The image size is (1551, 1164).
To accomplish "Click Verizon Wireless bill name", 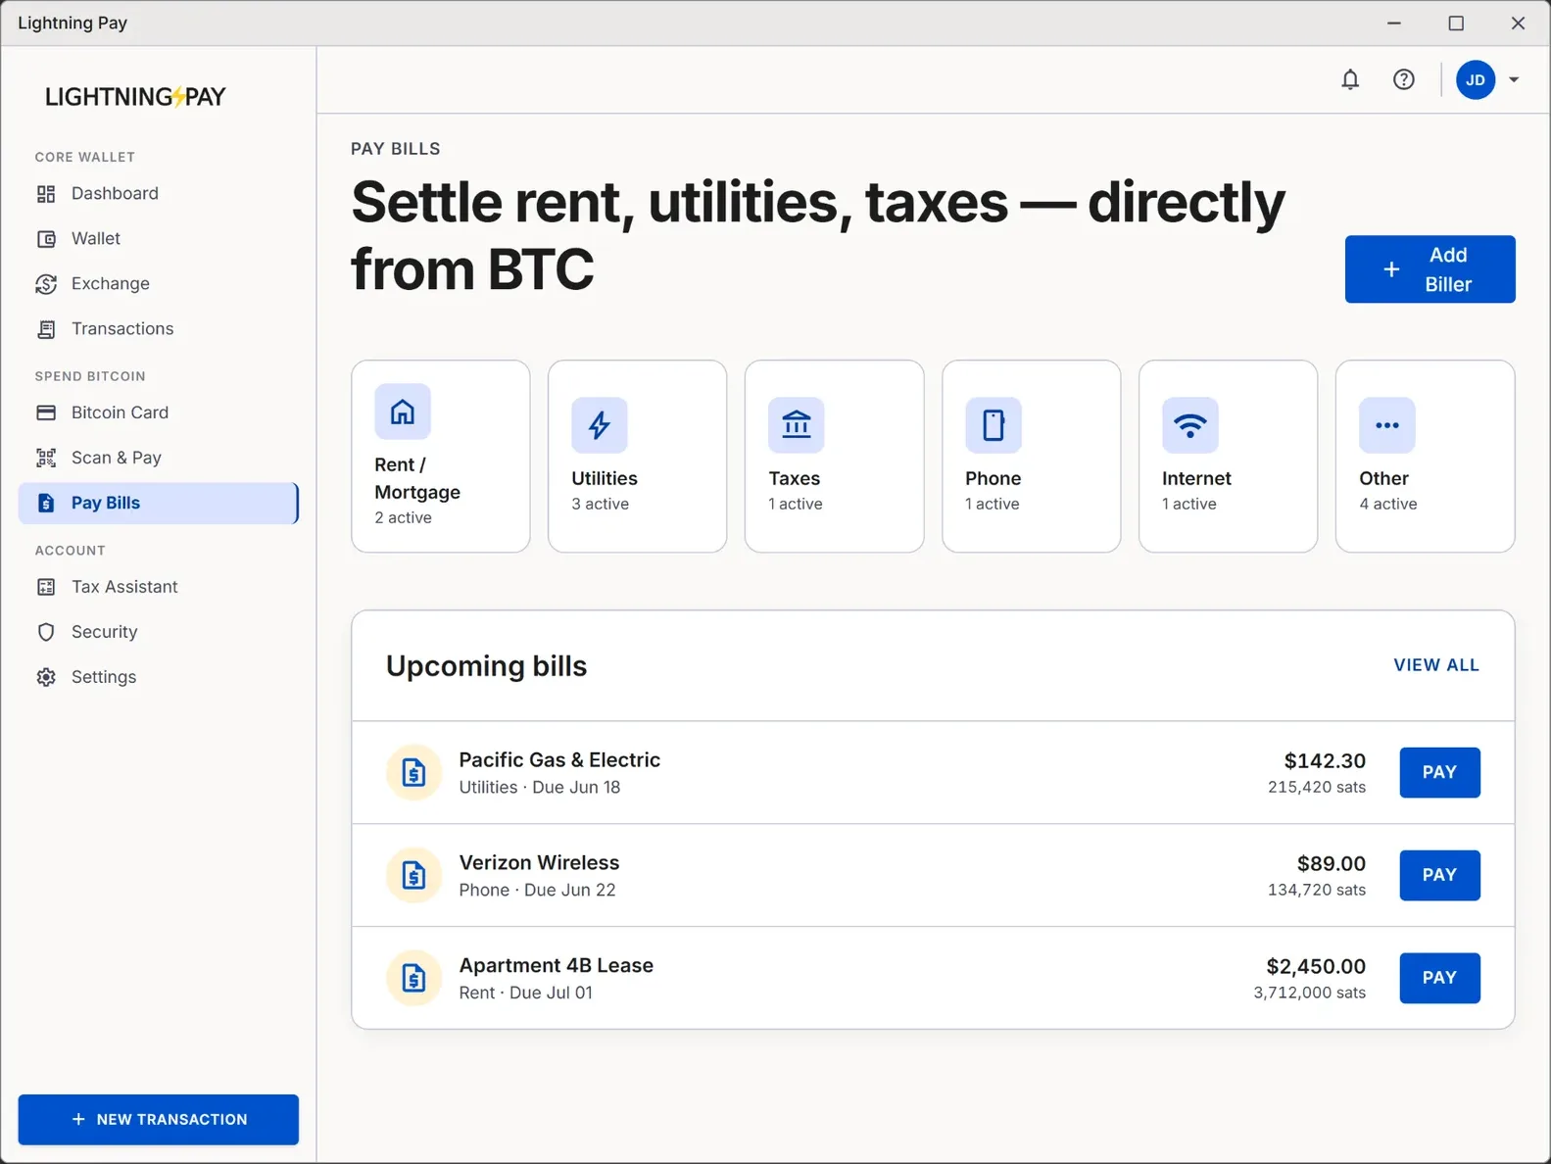I will pos(539,863).
